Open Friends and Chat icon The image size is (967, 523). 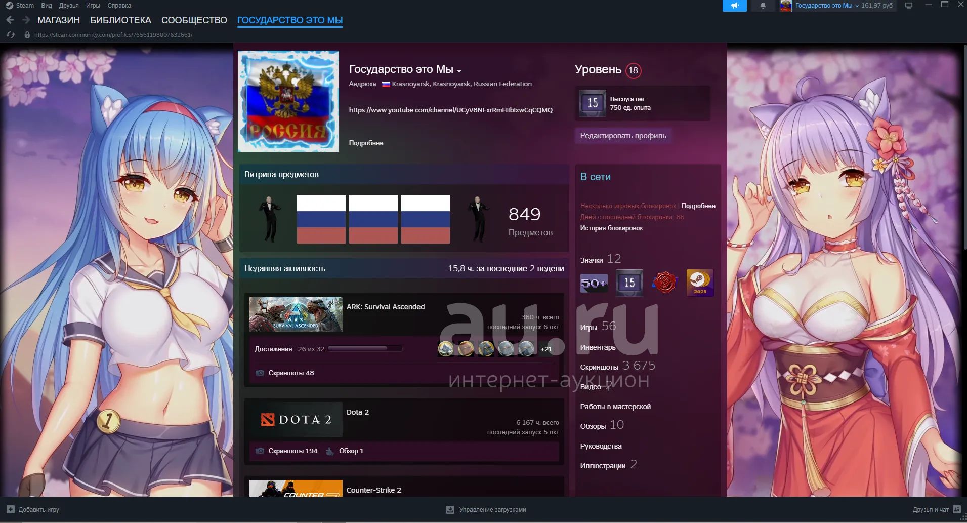pos(957,509)
